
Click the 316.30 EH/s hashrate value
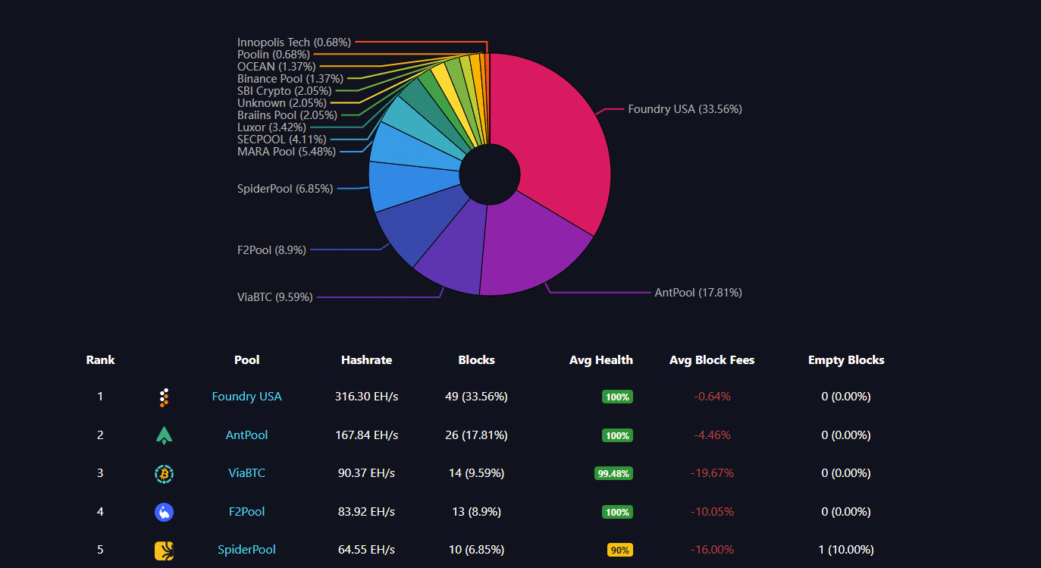366,397
